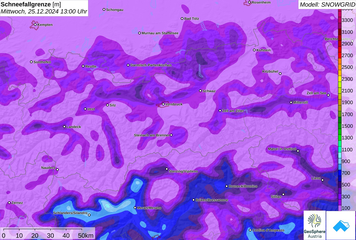
Task: Click the "Zell am Ziller" label
Action: (233, 111)
